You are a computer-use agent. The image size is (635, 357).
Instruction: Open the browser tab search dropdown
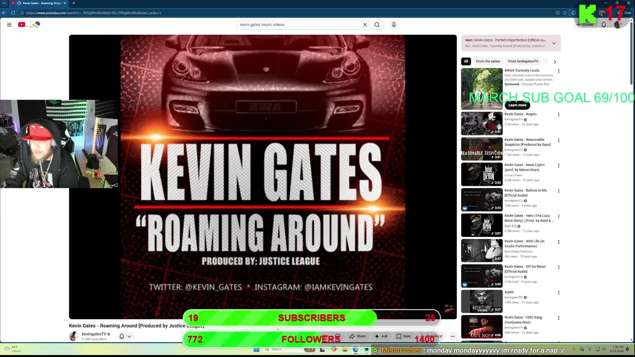[x=4, y=3]
